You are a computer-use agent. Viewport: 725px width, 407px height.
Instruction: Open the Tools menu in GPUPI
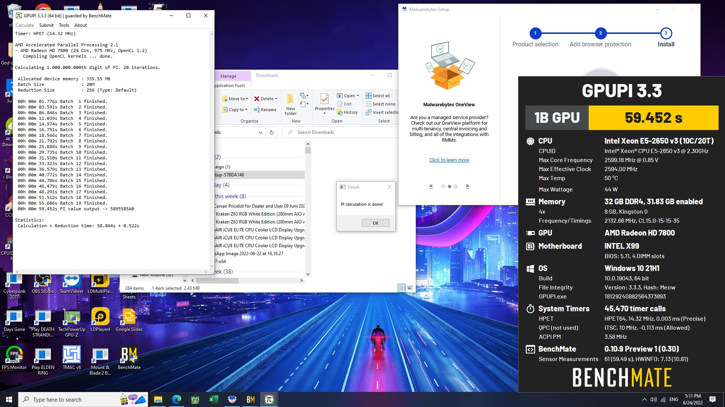click(x=64, y=25)
